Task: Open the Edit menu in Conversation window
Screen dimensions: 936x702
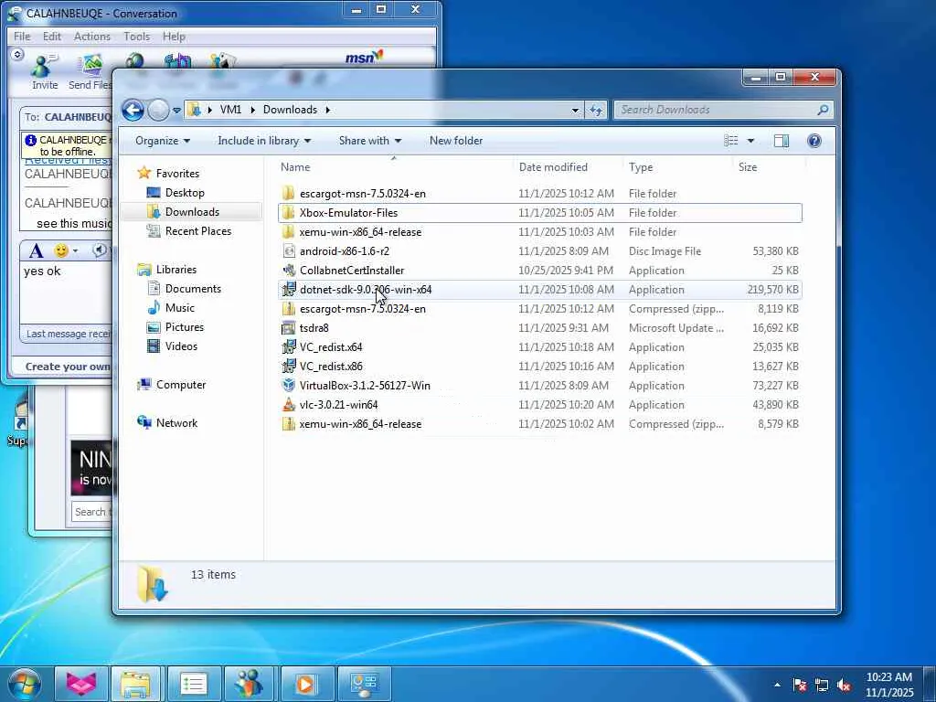Action: (x=52, y=37)
